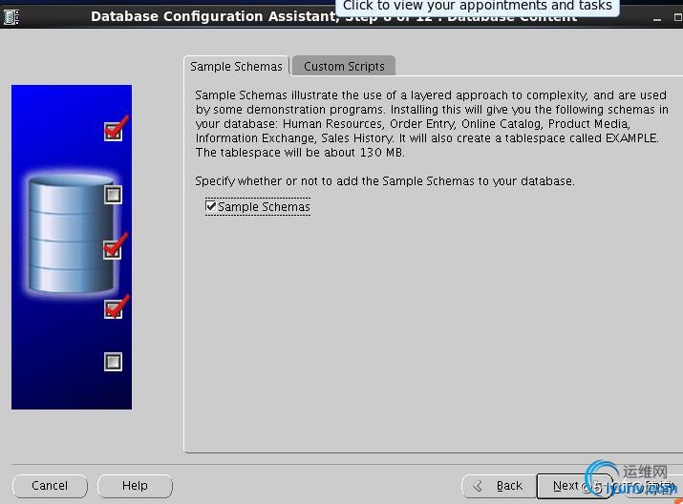This screenshot has width=683, height=504.
Task: Proceed with the Next button
Action: [574, 485]
